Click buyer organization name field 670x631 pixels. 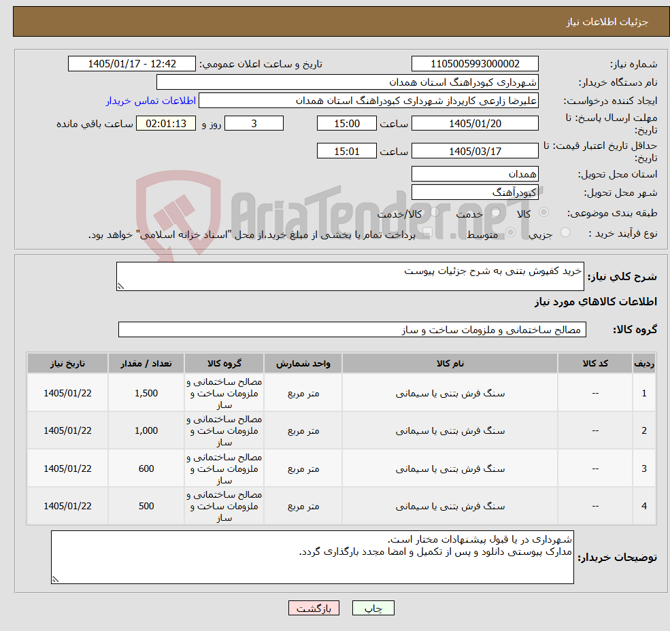[347, 82]
